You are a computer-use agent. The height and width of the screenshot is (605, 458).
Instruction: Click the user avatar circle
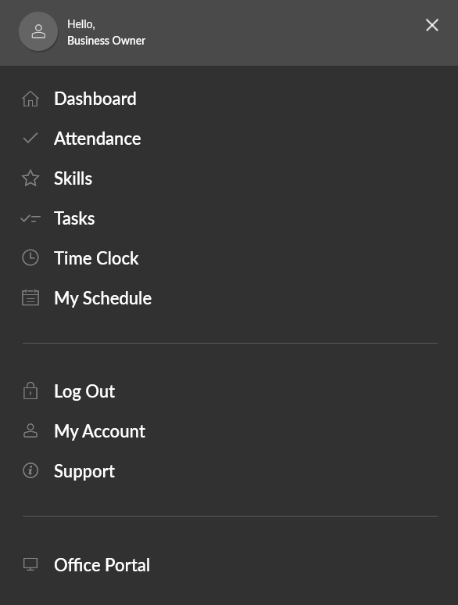point(38,31)
